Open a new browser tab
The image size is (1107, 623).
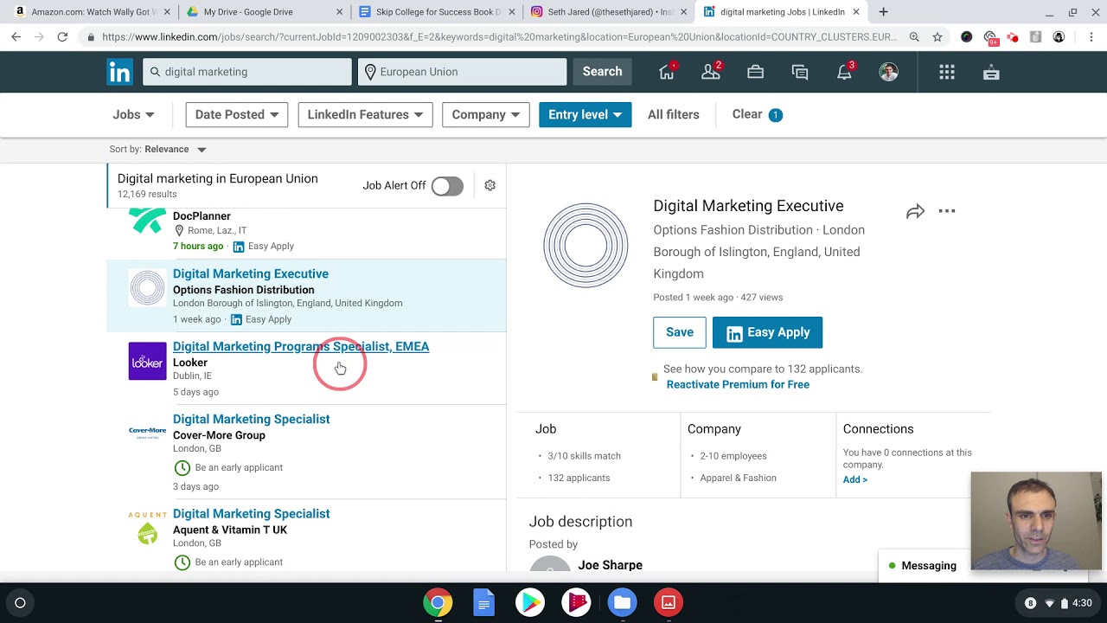coord(883,12)
